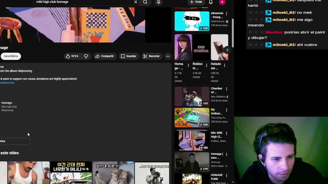Click ban icon on me sigo meando message
Image resolution: width=328 pixels, height=184 pixels.
tap(251, 20)
